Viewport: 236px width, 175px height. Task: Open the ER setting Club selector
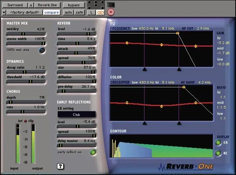pos(76,115)
